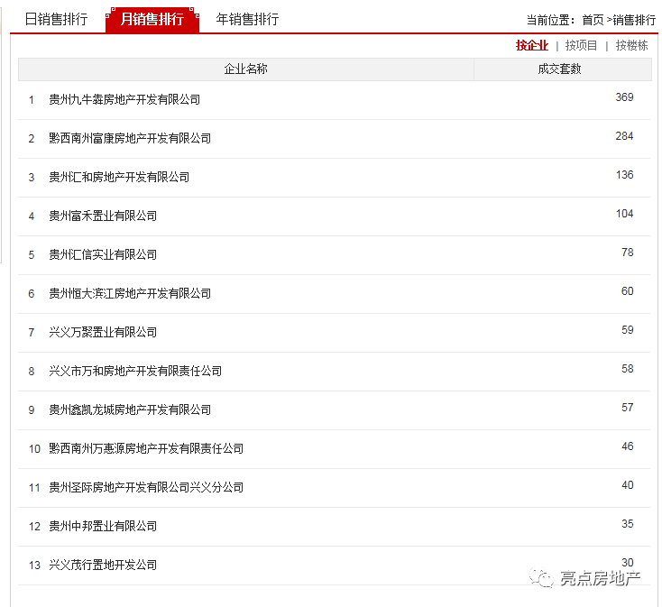Image resolution: width=662 pixels, height=607 pixels.
Task: Select 兴义茂行置地开发公司 row
Action: click(x=335, y=566)
